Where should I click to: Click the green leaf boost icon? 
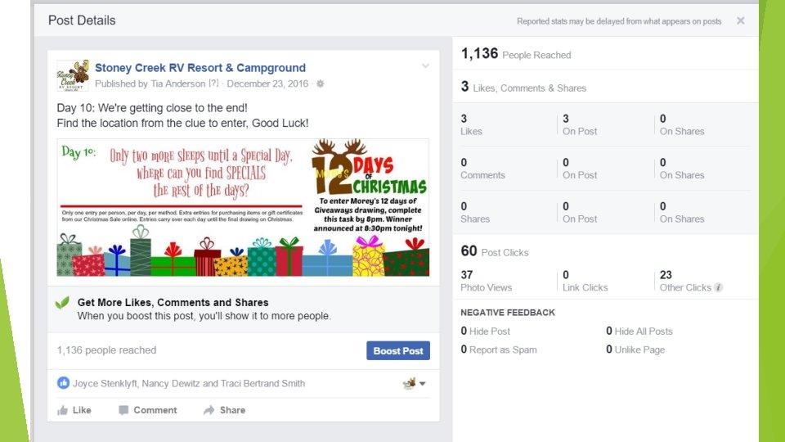pyautogui.click(x=63, y=302)
